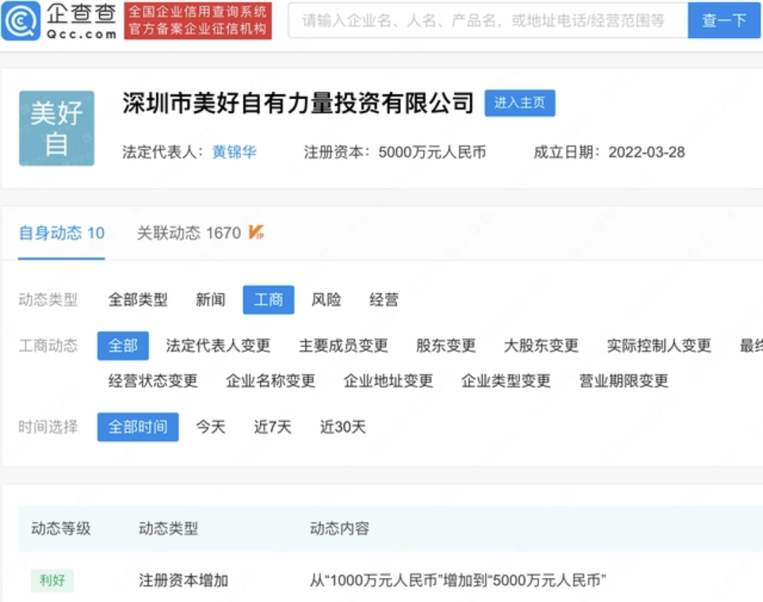Viewport: 763px width, 602px height.
Task: Click the red 全国企业信用查询系统 banner
Action: pyautogui.click(x=198, y=20)
